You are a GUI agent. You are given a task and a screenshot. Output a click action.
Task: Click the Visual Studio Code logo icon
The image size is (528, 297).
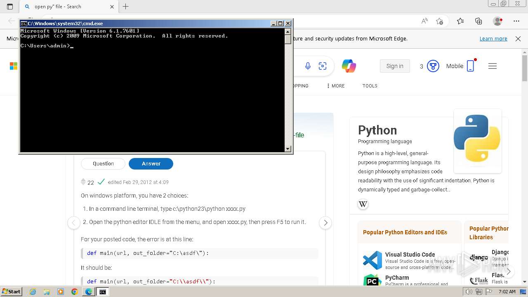[372, 260]
